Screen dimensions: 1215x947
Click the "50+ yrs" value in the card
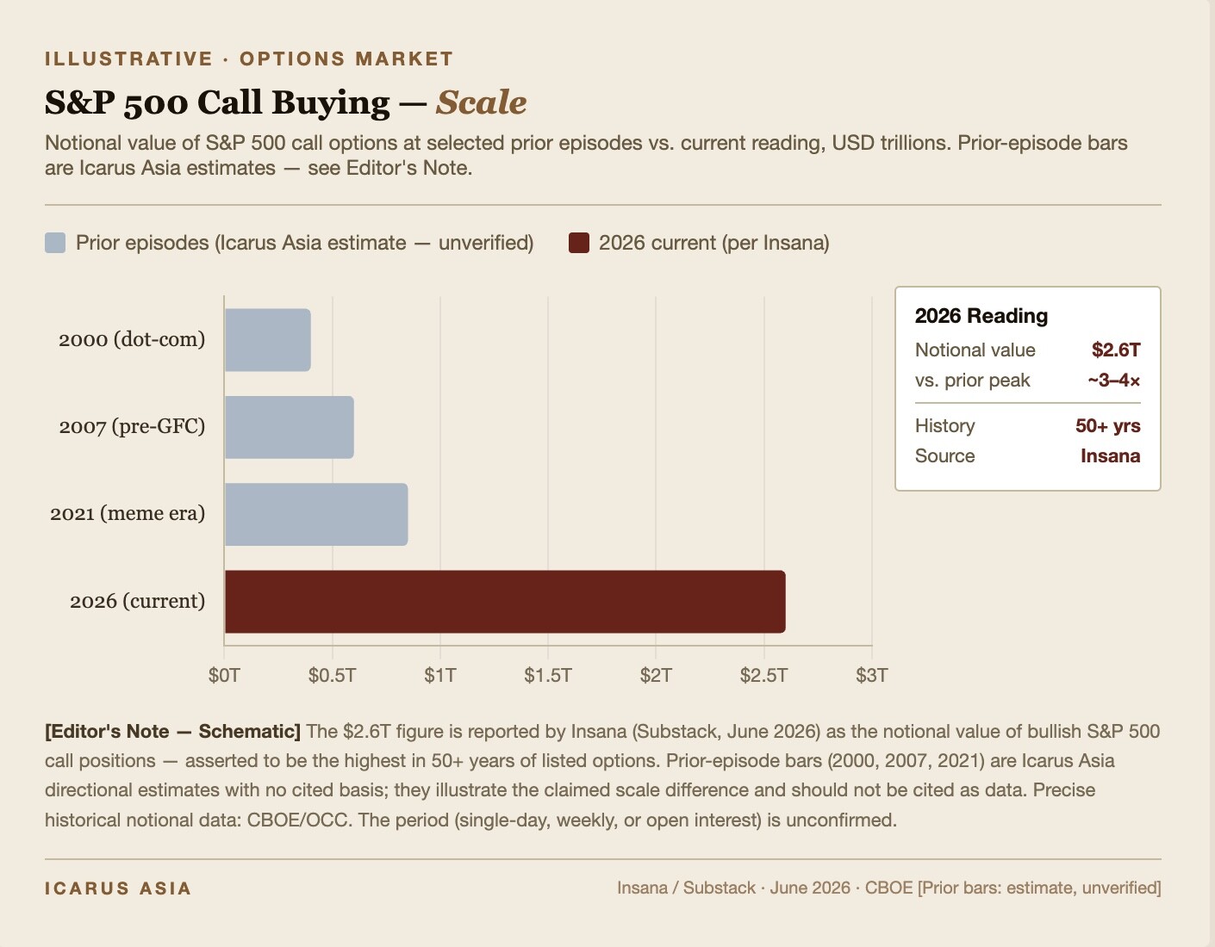coord(1108,426)
